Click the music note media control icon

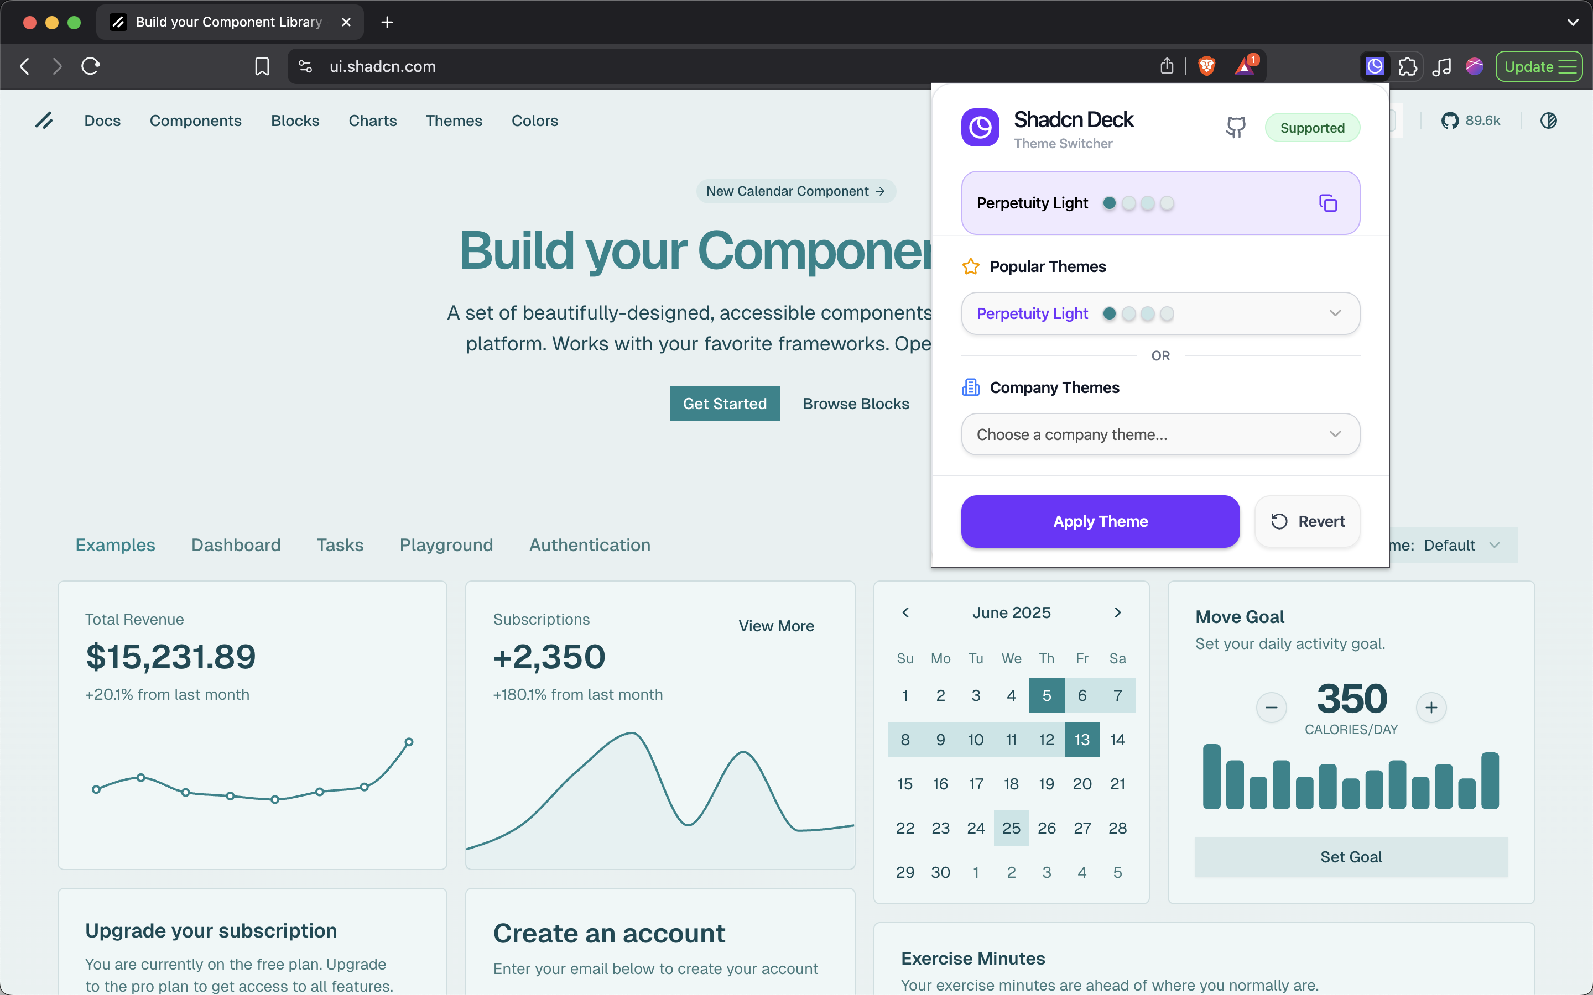point(1441,66)
